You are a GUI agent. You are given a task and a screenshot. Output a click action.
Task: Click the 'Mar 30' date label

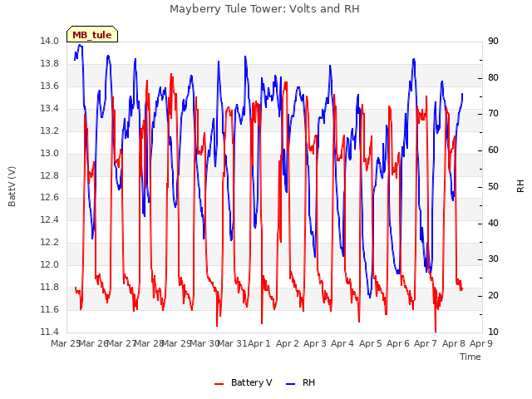205,343
